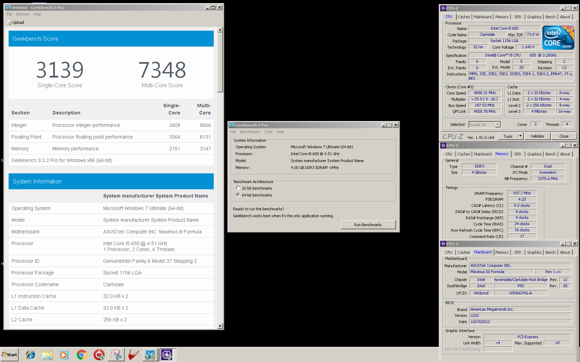Switch to Caches tab in top CPU-Z window
Screen dimensions: 580x362
[x=464, y=17]
